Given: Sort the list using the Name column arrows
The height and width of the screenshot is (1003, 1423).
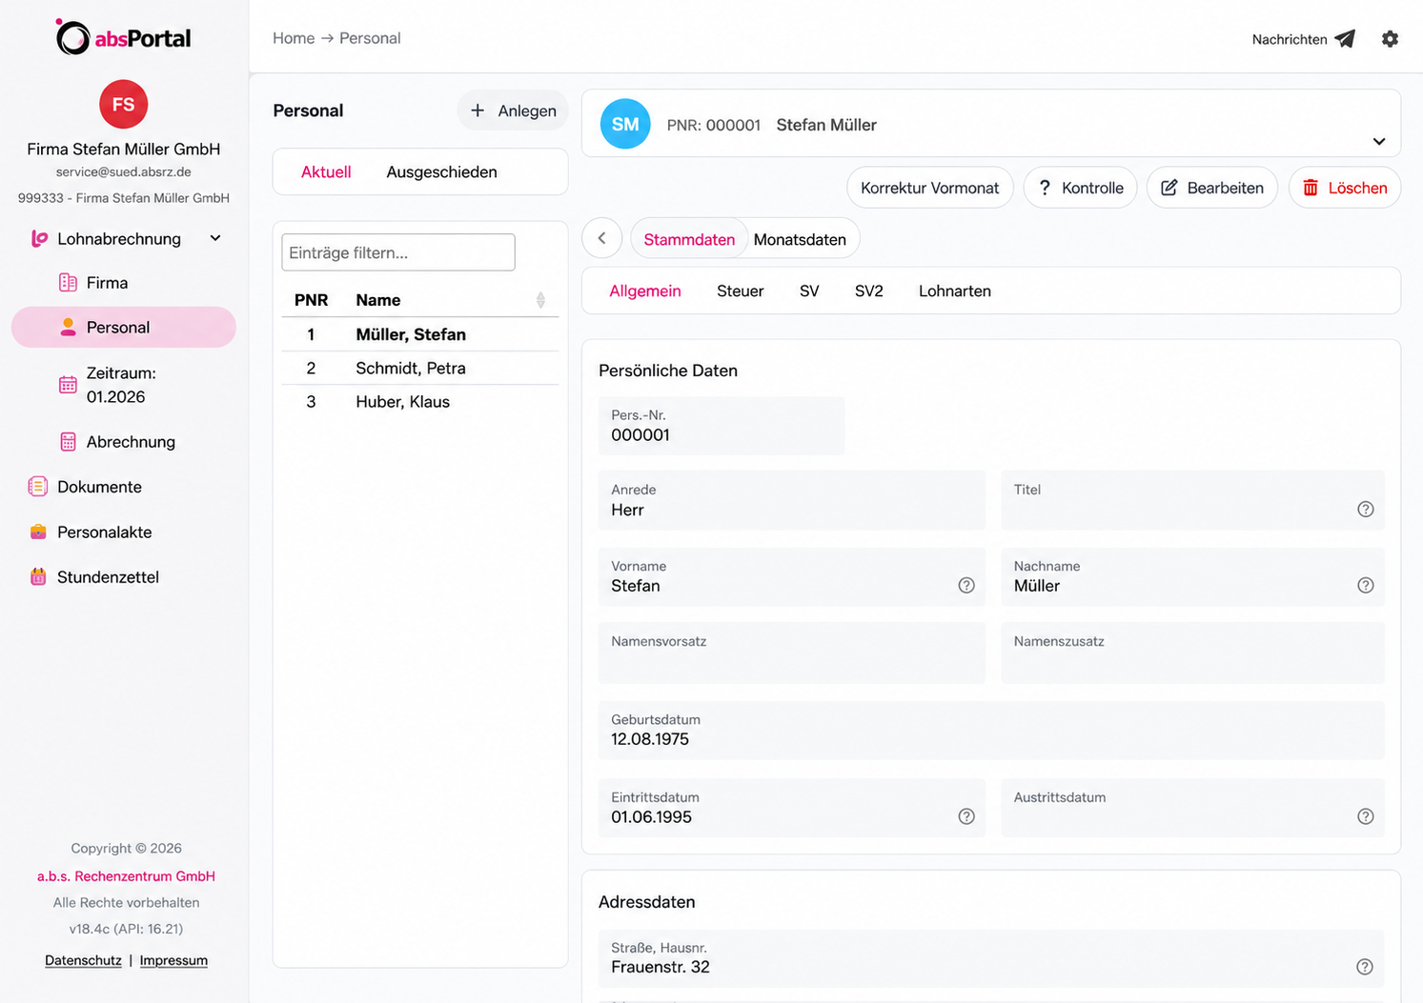Looking at the screenshot, I should [540, 300].
